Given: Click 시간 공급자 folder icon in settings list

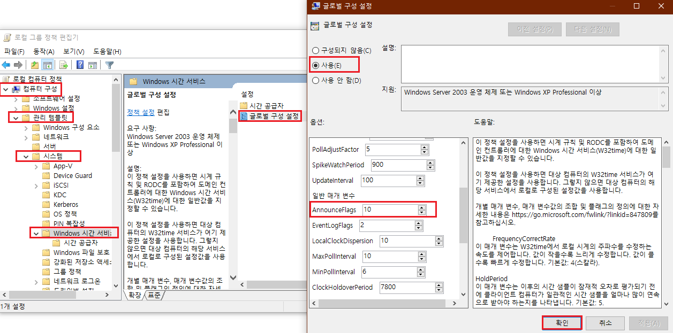Looking at the screenshot, I should pyautogui.click(x=244, y=106).
